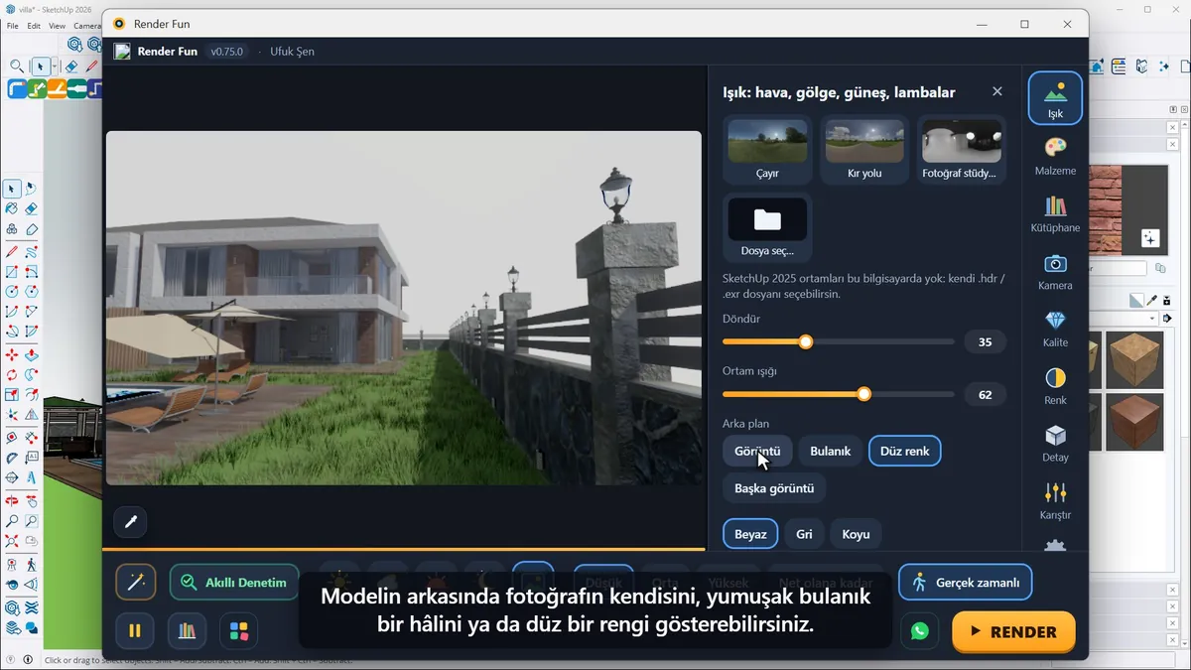Click the Döndür rotation slider handle

[806, 341]
